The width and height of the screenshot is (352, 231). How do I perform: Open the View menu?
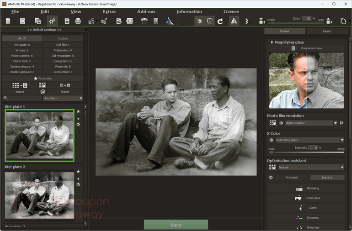click(76, 12)
